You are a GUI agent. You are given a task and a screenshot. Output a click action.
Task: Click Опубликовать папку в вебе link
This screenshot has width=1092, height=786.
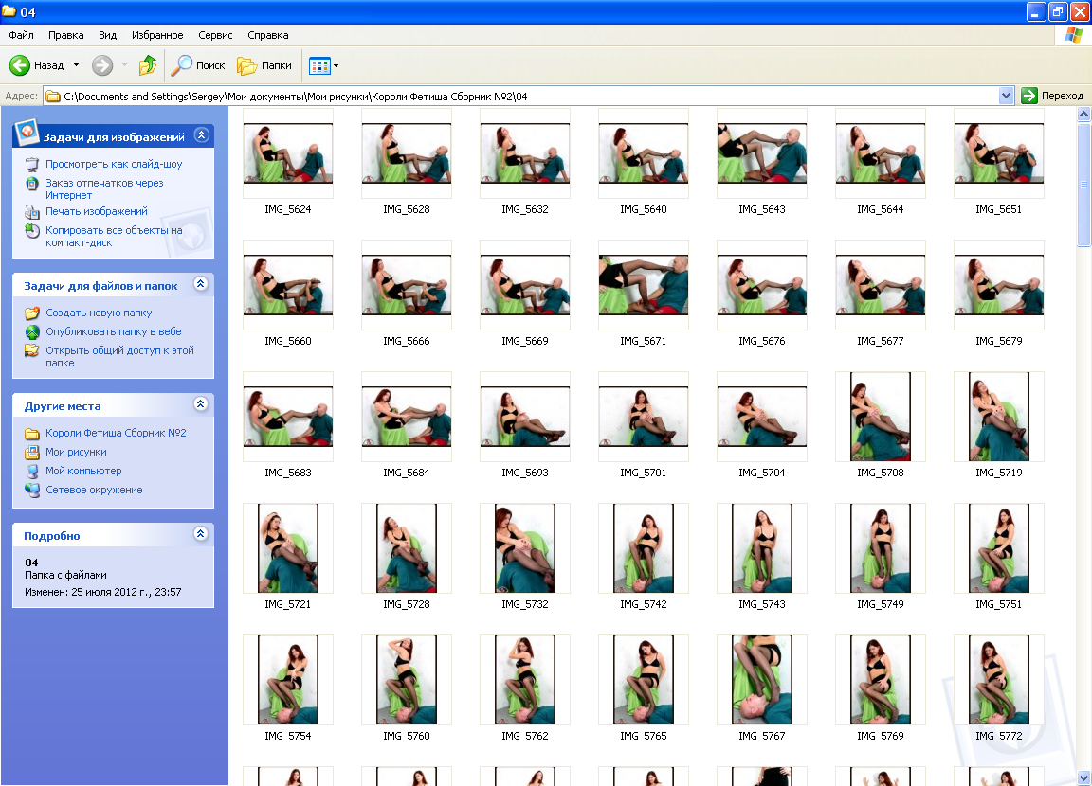[114, 331]
